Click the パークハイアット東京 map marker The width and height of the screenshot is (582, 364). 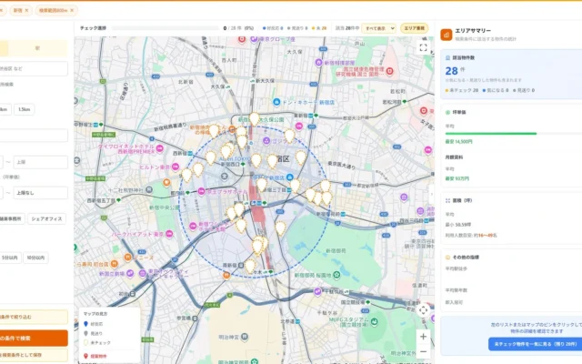point(169,234)
